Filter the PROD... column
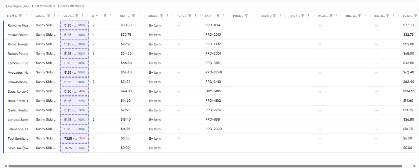 tap(246, 16)
